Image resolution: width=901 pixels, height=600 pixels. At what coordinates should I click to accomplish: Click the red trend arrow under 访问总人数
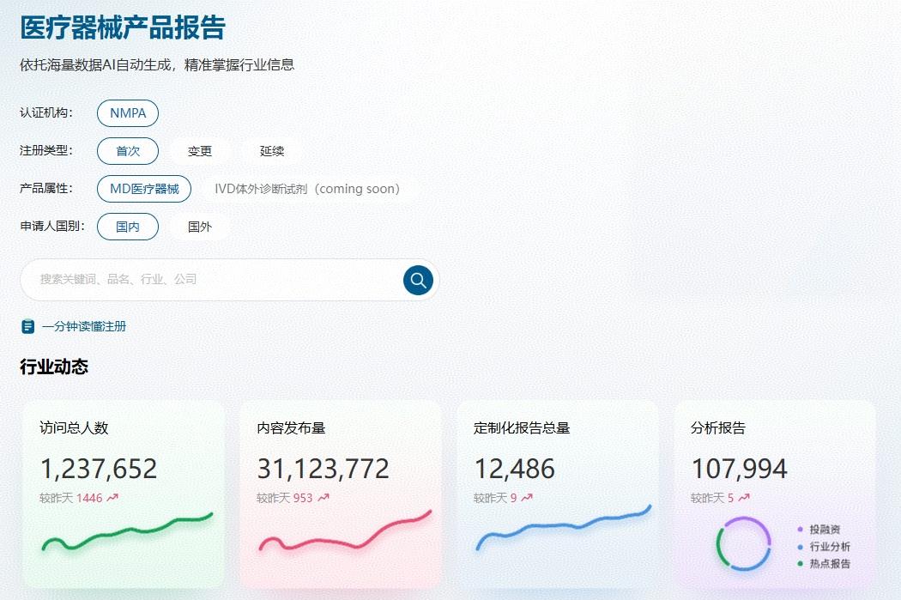pyautogui.click(x=112, y=497)
